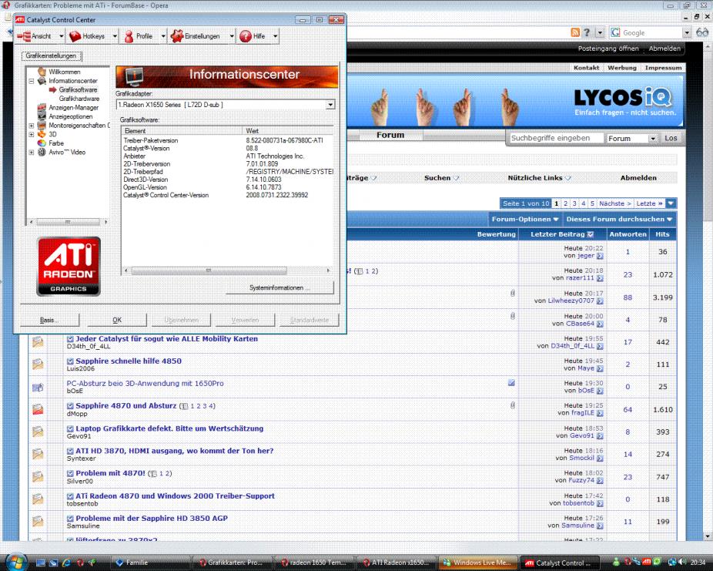Open the Google search engine dropdown arrow

pos(687,33)
